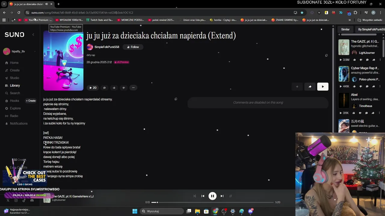
Task: Open Timotheus artist profile
Action: click(x=365, y=106)
